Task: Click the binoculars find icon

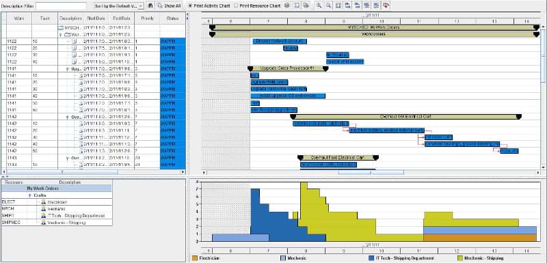Action: [x=150, y=5]
